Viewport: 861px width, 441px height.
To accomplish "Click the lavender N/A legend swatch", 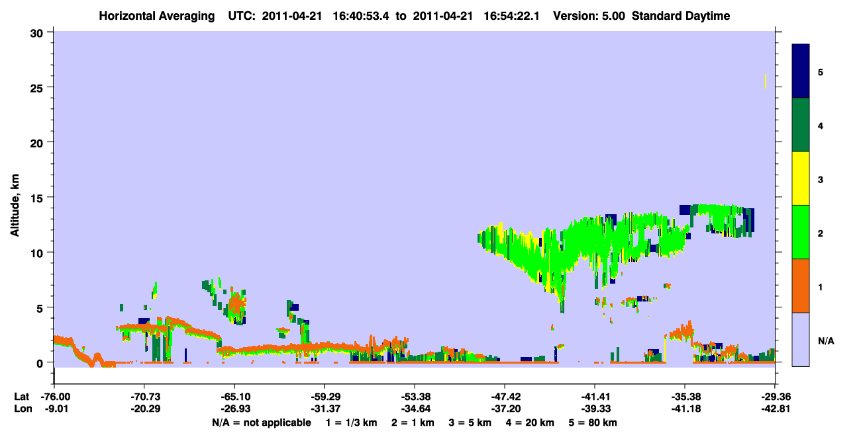I will (801, 339).
